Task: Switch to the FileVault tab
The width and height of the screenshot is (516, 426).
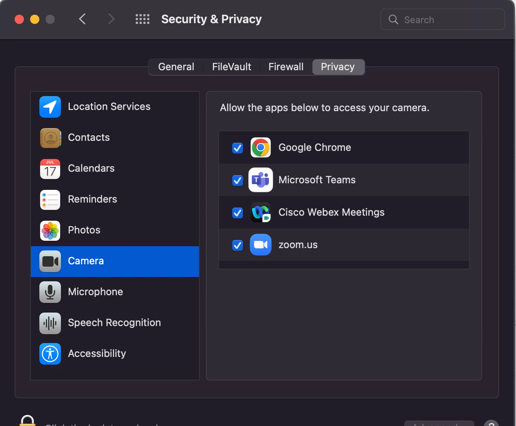Action: pos(231,67)
